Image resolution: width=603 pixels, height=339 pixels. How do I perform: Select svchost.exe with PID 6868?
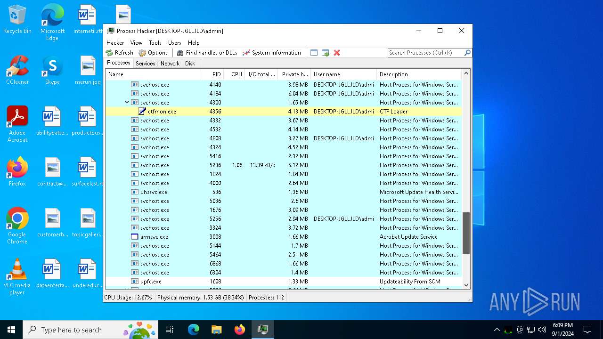click(x=284, y=264)
